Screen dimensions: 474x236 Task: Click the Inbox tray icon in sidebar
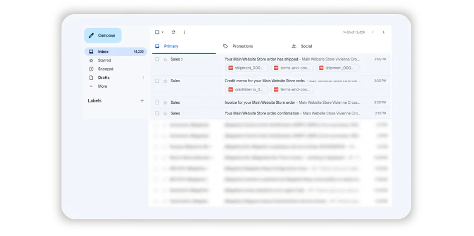[x=91, y=52]
